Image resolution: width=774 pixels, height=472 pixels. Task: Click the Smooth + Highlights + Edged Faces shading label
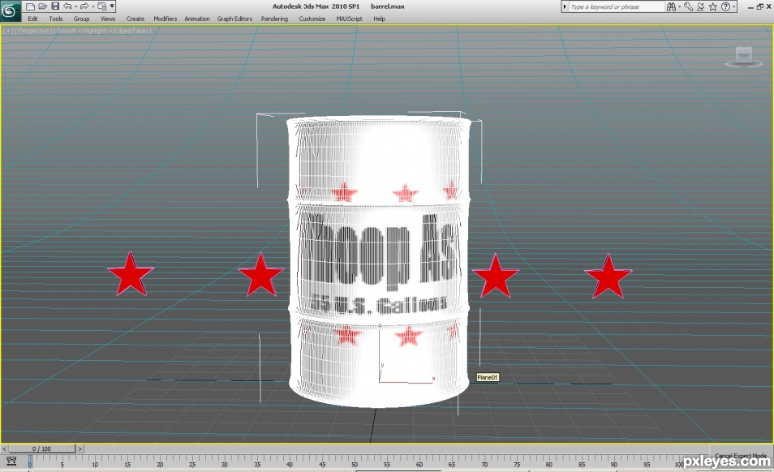pos(102,31)
